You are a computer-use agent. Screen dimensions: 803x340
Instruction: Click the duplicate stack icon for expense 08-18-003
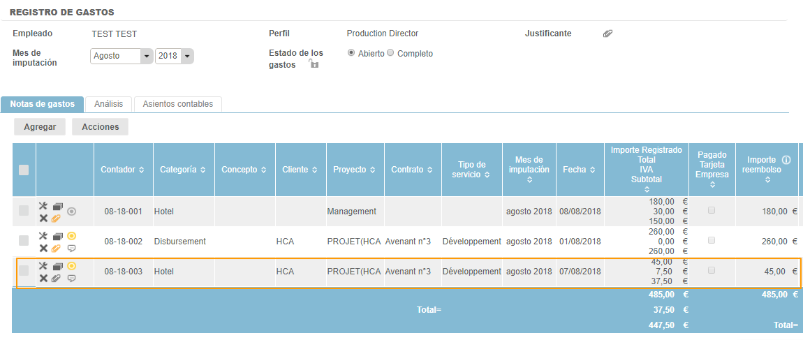(57, 267)
